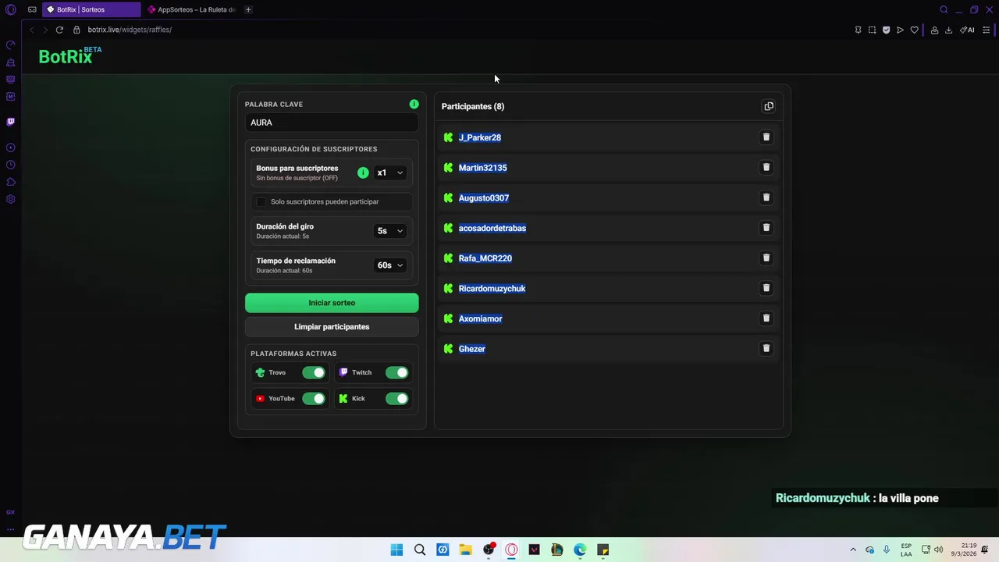Click the Iniciar sorteo button
The image size is (999, 562).
pos(332,303)
